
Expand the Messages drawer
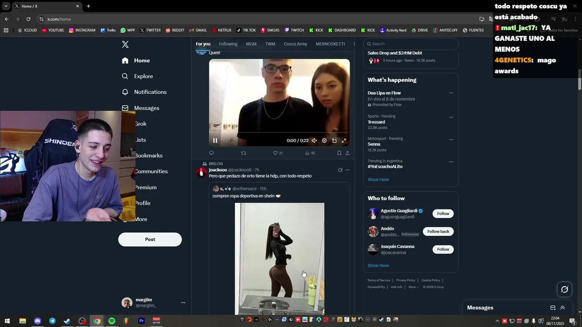tap(562, 307)
